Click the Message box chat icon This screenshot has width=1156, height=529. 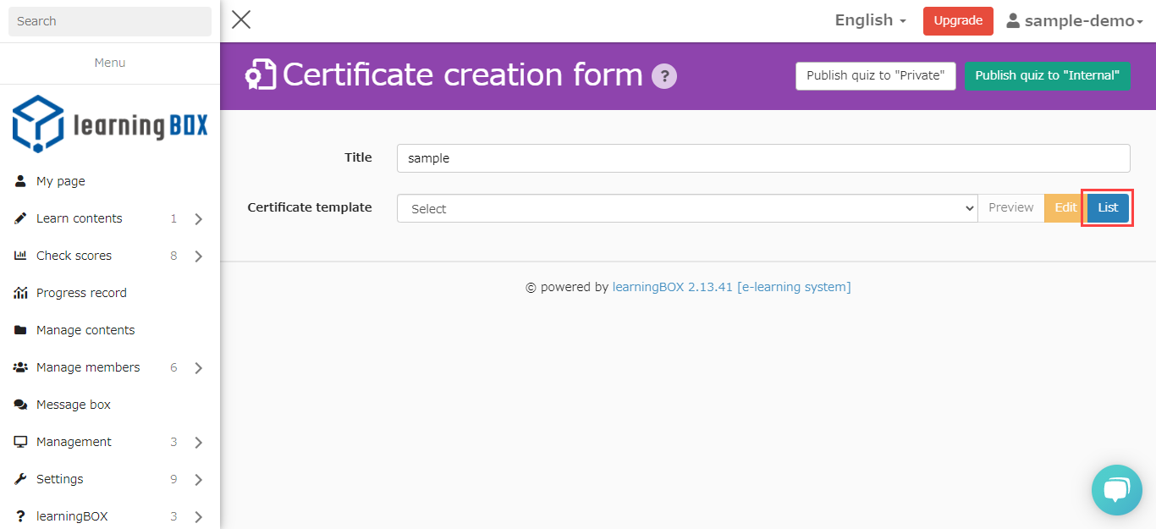pos(21,405)
